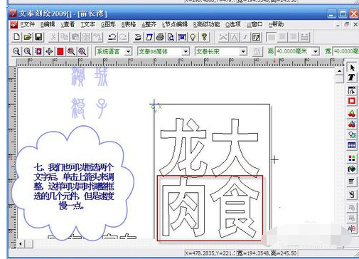
Task: Click the vertical scrollbar up arrow
Action: [x=340, y=71]
